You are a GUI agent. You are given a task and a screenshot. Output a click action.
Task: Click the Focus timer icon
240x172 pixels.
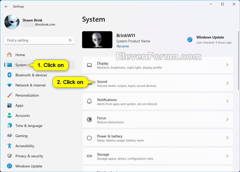click(89, 119)
